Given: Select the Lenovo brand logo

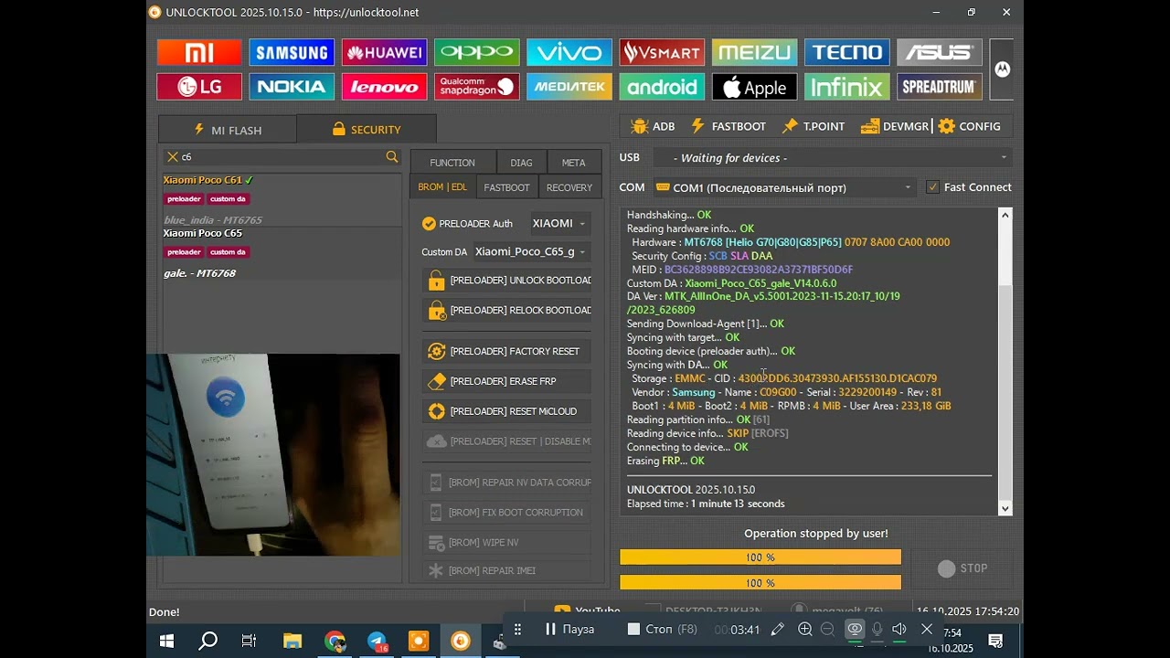Looking at the screenshot, I should 384,87.
